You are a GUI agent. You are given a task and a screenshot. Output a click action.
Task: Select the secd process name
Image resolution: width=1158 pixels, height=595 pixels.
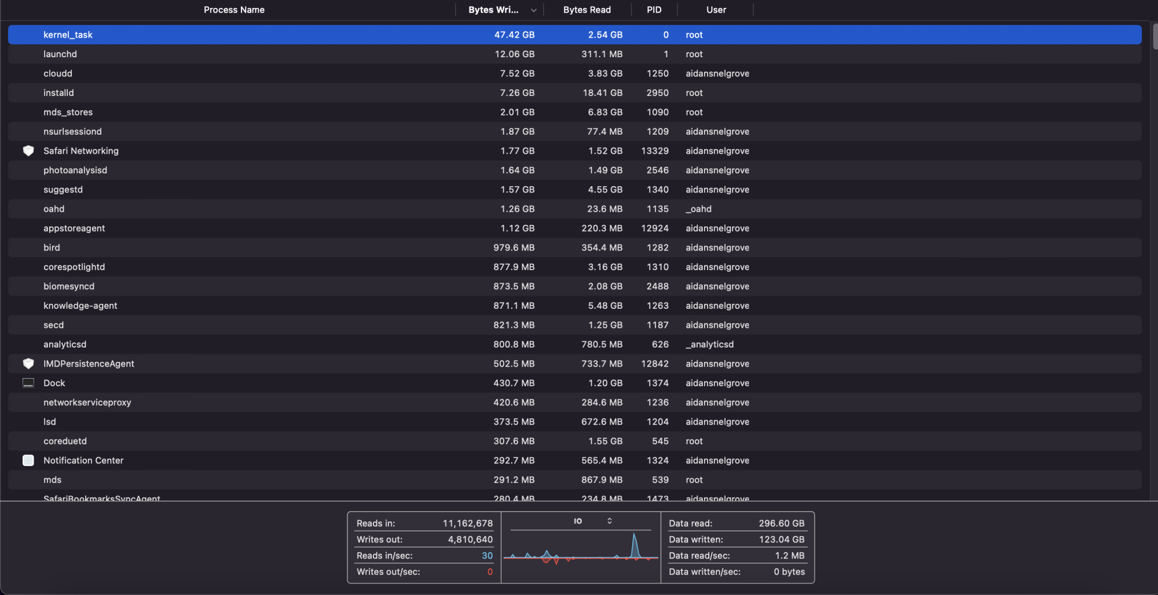[54, 325]
